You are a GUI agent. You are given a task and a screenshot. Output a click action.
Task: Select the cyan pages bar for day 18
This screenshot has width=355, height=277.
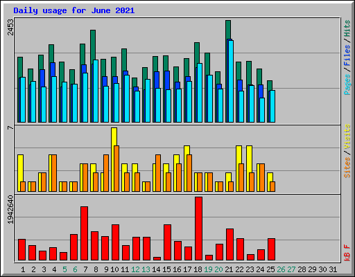tap(200, 93)
